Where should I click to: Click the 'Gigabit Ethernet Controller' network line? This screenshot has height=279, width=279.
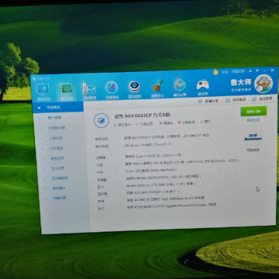tap(172, 206)
